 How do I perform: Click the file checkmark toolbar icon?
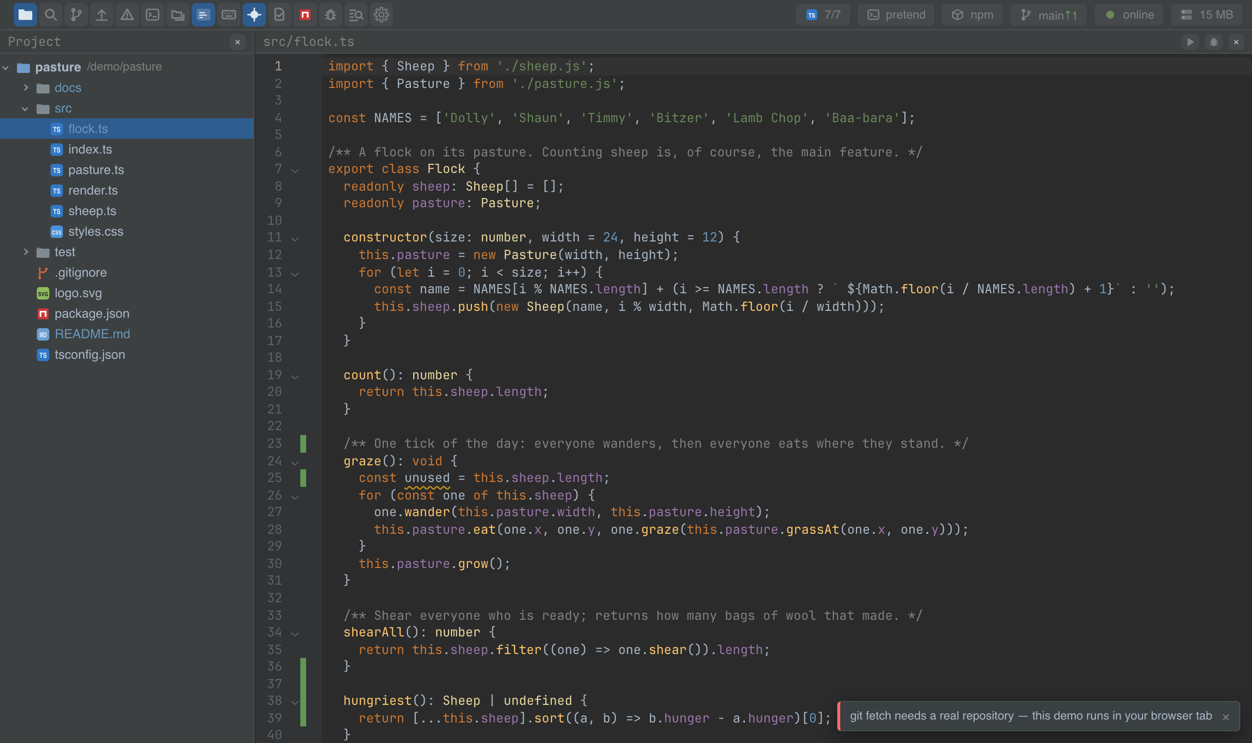coord(279,15)
